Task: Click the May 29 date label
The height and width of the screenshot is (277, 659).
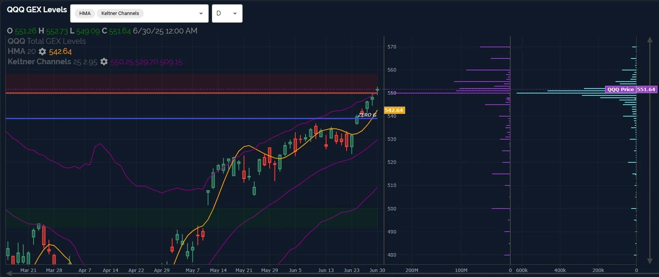Action: coord(270,270)
